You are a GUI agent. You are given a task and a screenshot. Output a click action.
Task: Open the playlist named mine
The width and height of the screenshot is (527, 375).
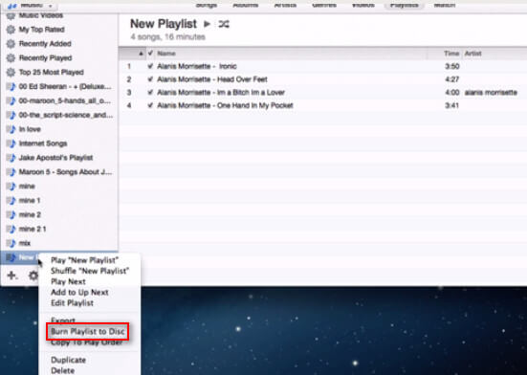tap(27, 187)
